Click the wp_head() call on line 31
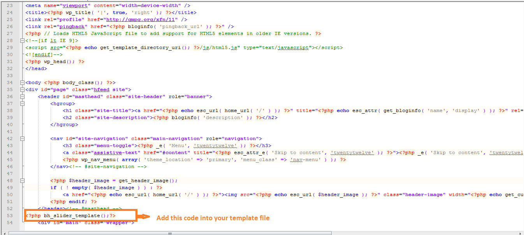 tap(58, 61)
